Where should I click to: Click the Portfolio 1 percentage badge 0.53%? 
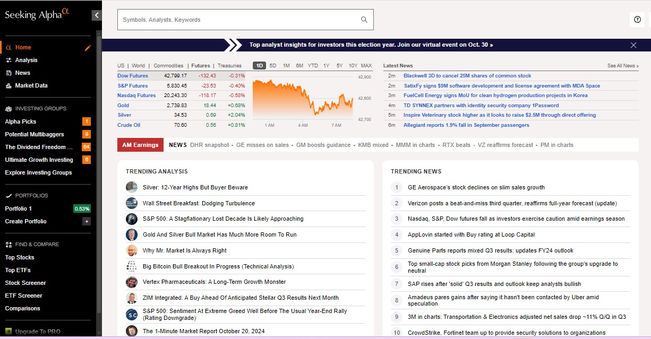click(82, 208)
